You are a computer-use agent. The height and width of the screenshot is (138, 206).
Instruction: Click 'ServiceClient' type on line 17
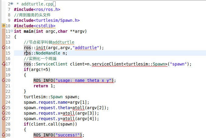coord(52,64)
